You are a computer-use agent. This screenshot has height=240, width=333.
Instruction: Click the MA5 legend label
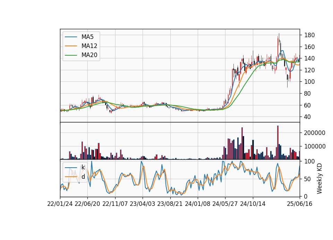87,37
